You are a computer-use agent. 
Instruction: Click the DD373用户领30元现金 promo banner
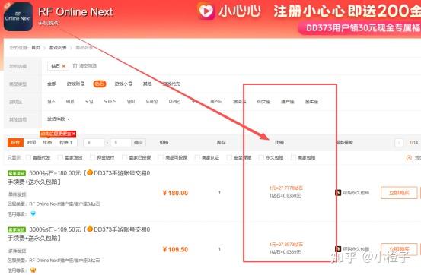[x=359, y=27]
